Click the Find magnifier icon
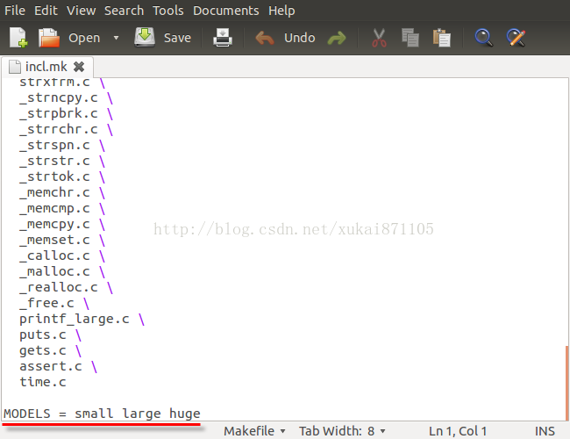The height and width of the screenshot is (439, 570). click(x=484, y=38)
